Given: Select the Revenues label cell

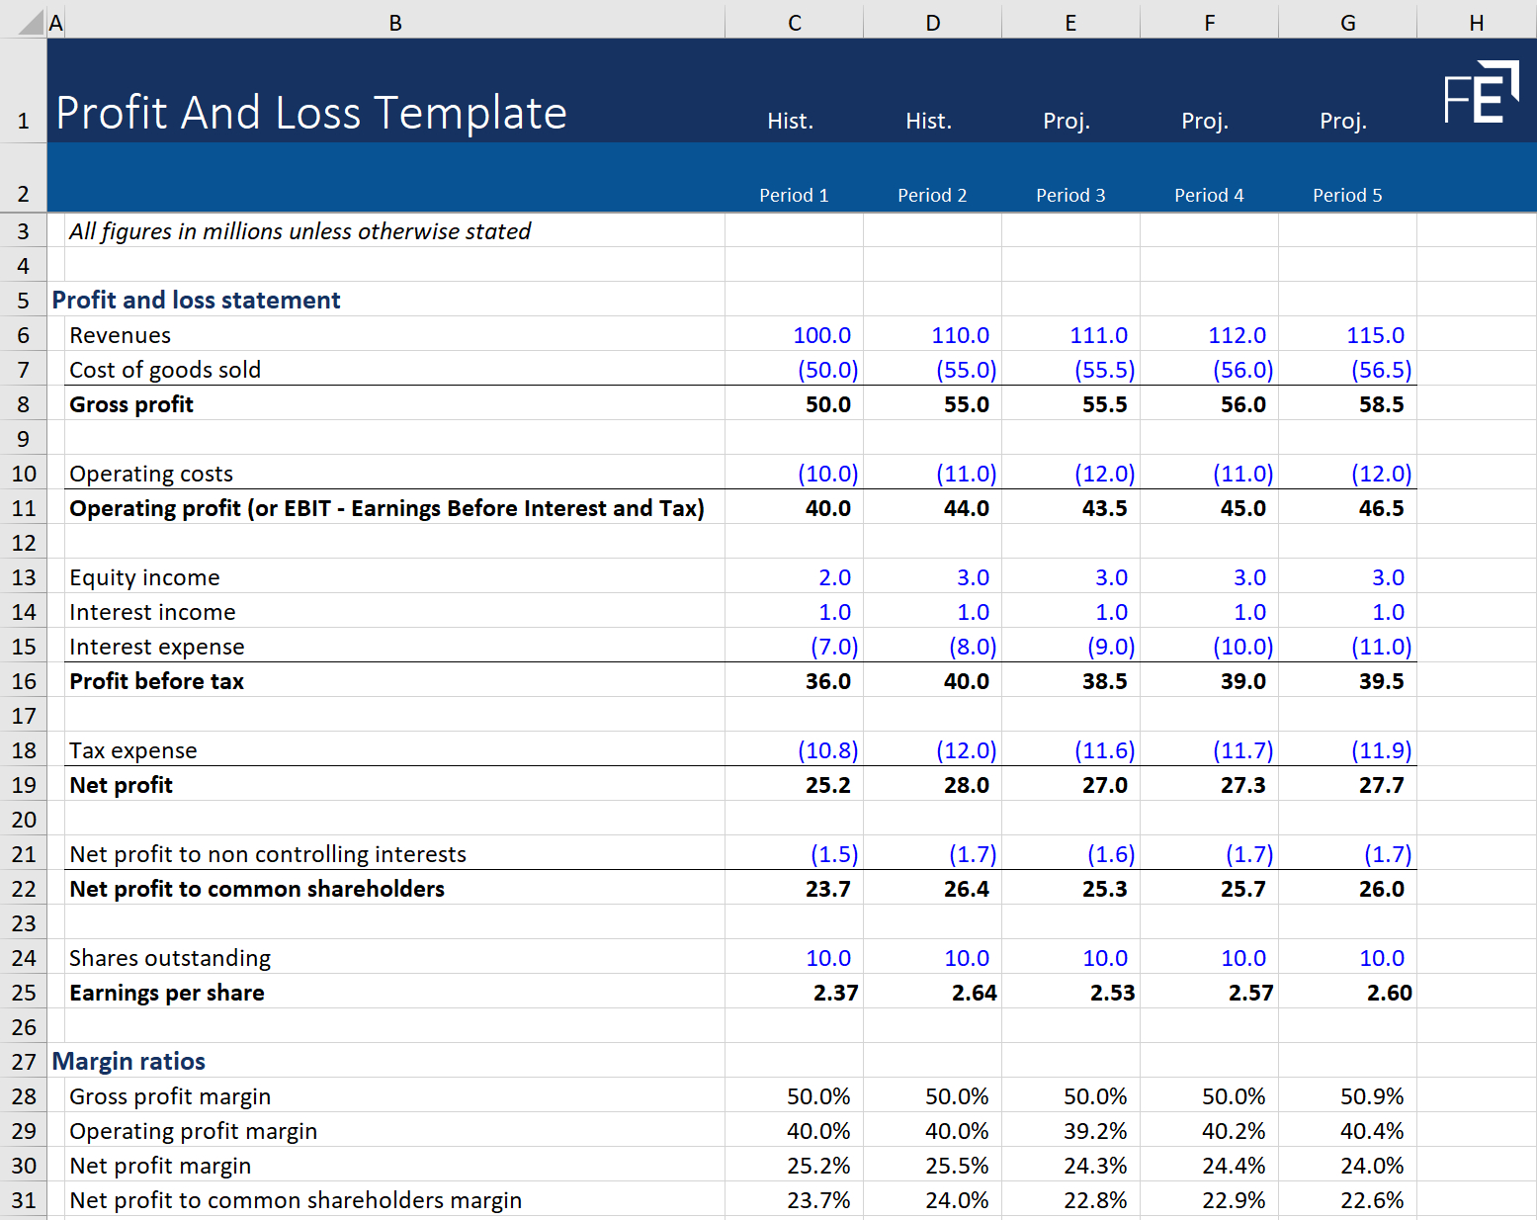Looking at the screenshot, I should [x=120, y=334].
